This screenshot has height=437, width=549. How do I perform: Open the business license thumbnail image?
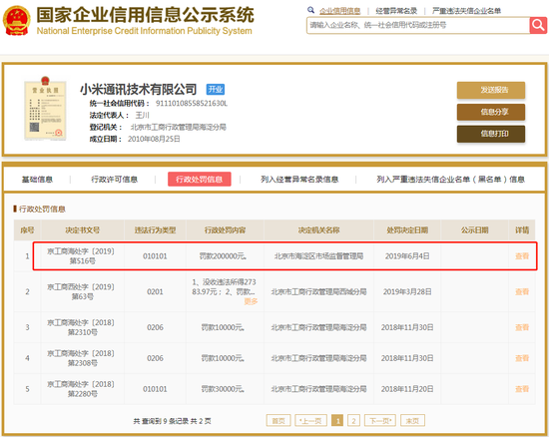45,109
